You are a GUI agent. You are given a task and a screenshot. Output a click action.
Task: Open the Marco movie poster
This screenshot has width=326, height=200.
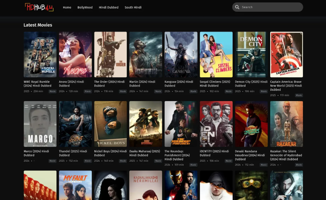tap(40, 124)
